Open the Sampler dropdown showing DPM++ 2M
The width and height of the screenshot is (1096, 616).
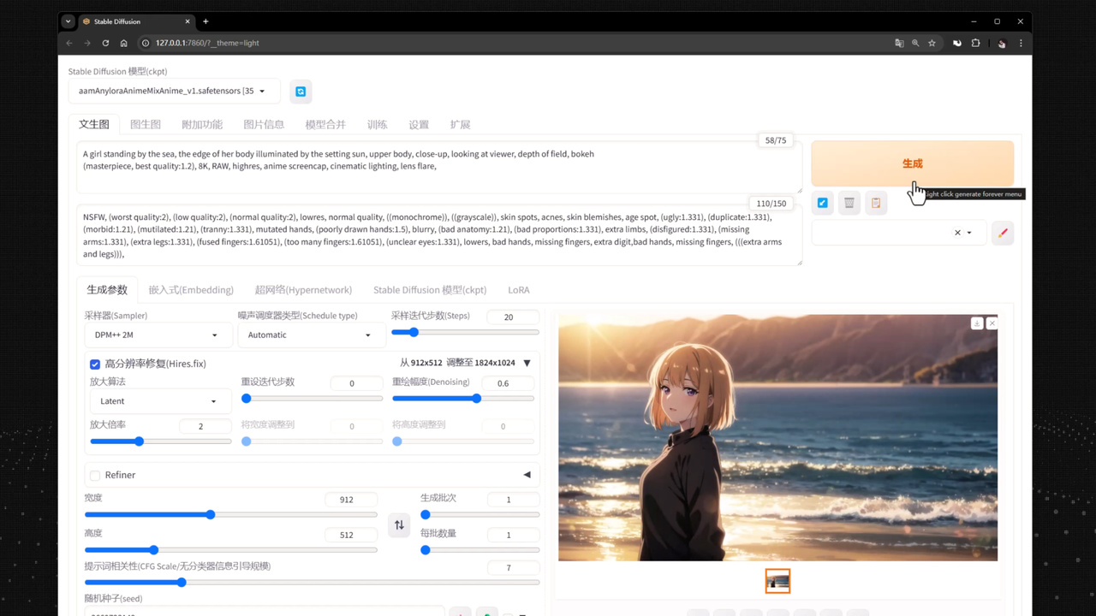pos(157,335)
